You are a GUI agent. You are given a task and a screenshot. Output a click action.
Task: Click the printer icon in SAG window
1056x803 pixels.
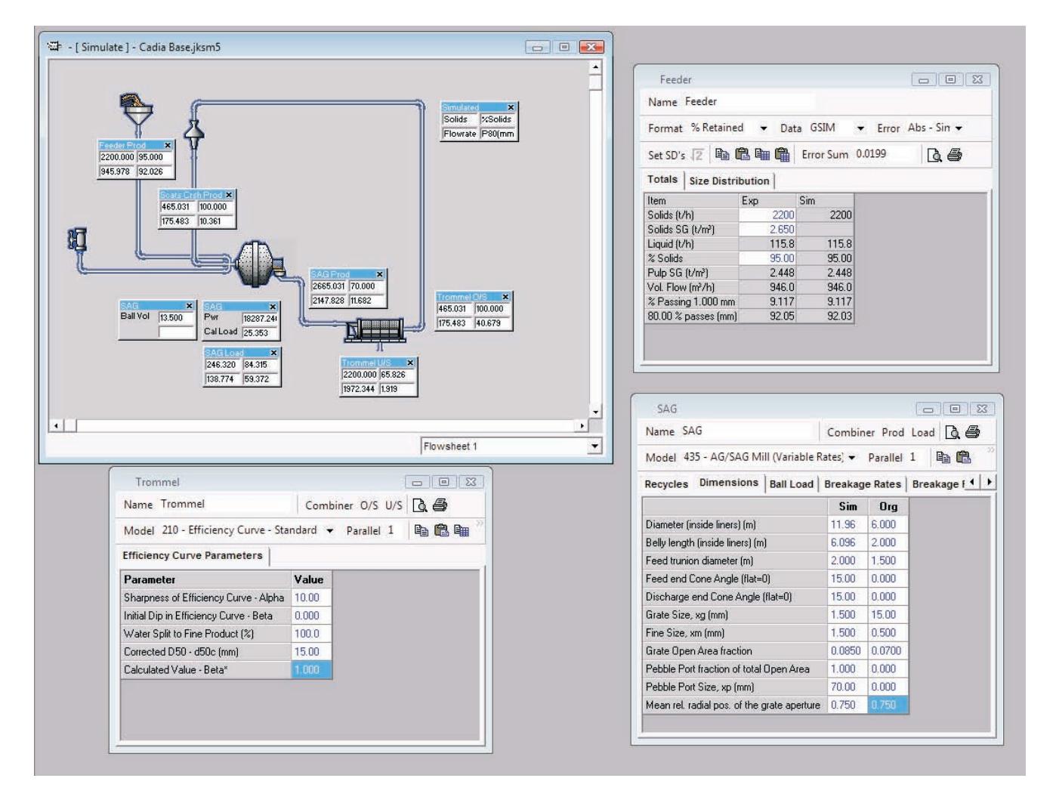click(x=973, y=432)
